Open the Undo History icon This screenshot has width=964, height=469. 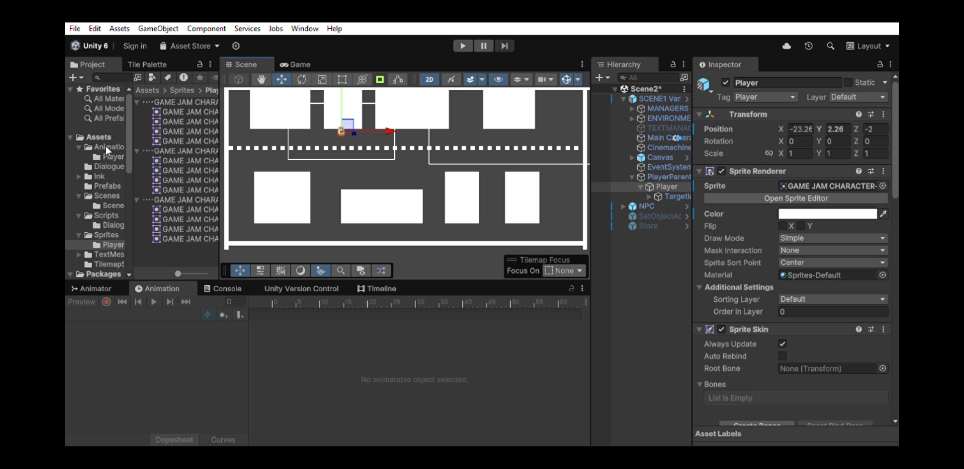(x=808, y=46)
